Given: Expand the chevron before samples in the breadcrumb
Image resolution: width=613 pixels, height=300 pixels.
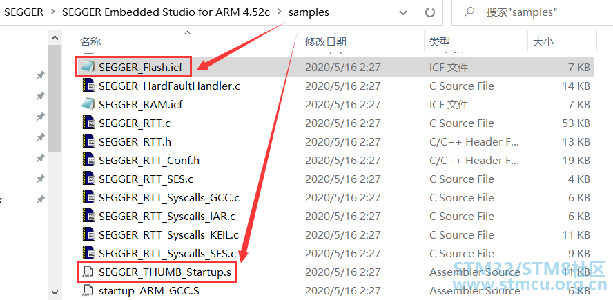Looking at the screenshot, I should coord(279,12).
